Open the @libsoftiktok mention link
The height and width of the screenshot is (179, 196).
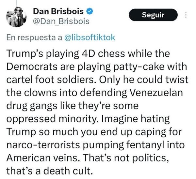coord(90,37)
